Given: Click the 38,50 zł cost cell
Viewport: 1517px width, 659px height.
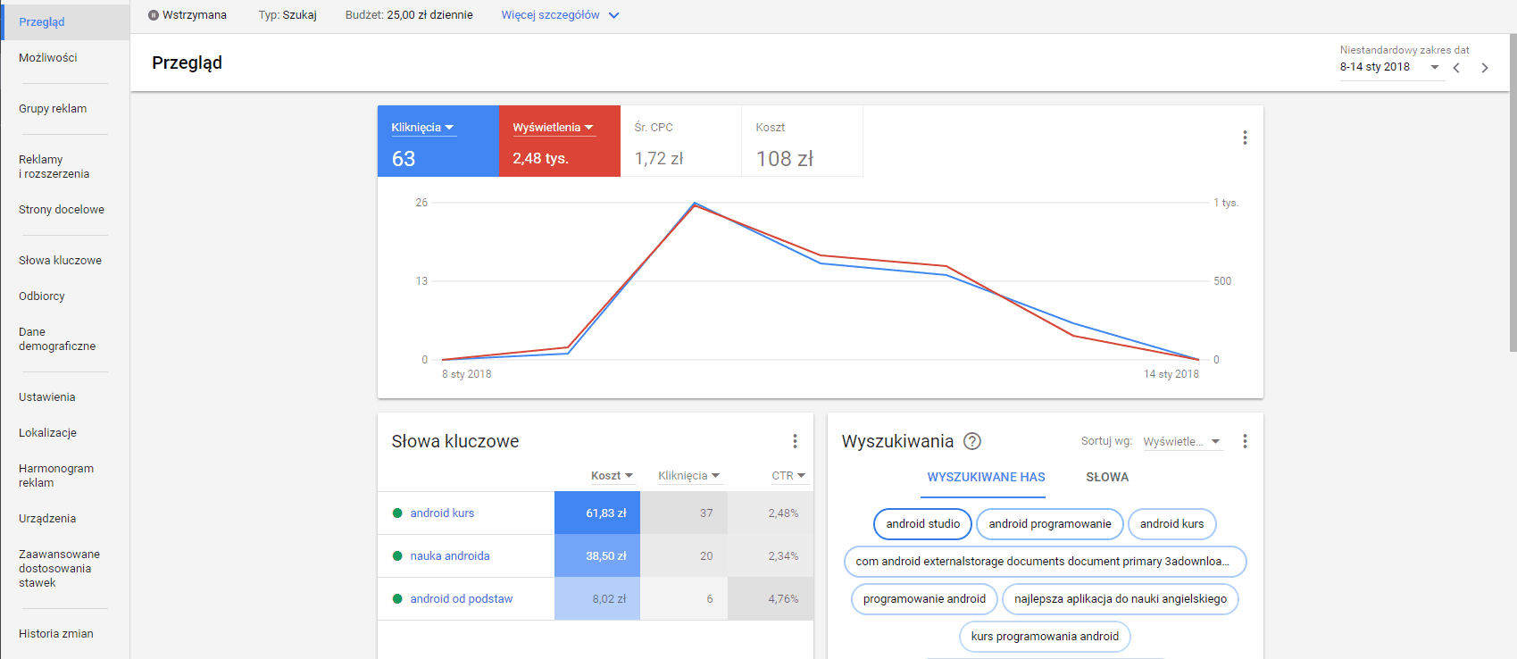Looking at the screenshot, I should pyautogui.click(x=597, y=555).
